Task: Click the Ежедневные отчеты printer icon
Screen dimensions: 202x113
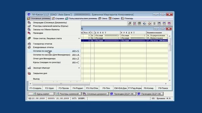Action: [x=29, y=47]
